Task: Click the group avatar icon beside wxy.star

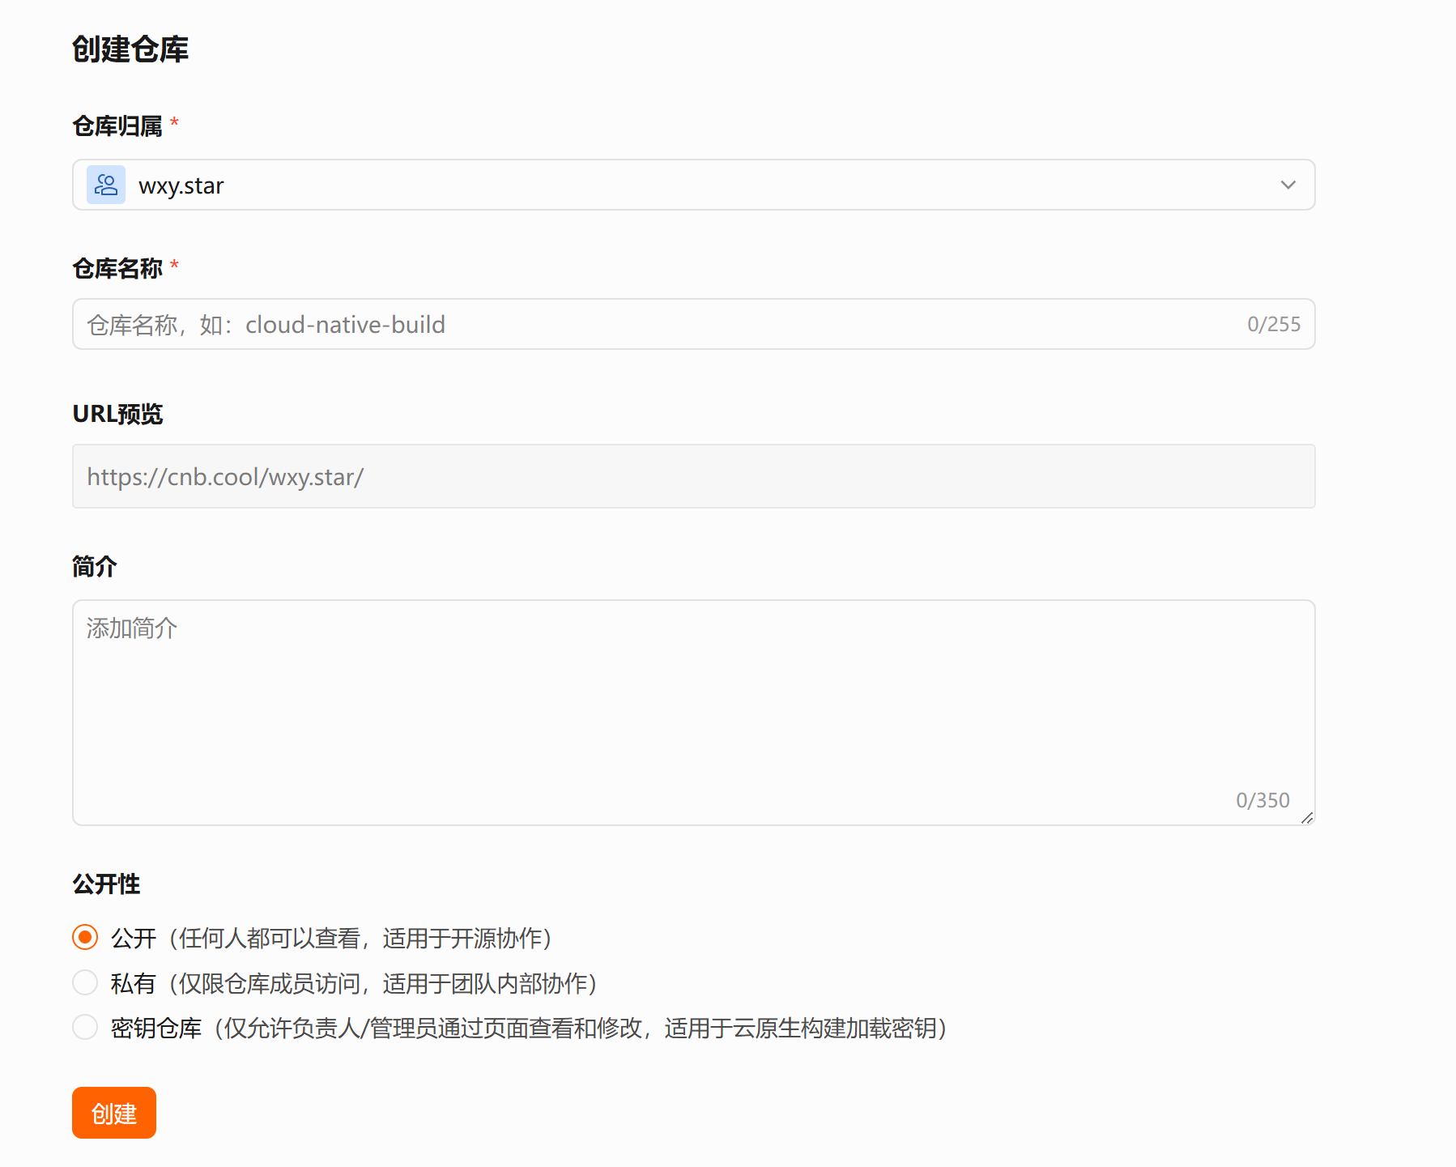Action: coord(106,185)
